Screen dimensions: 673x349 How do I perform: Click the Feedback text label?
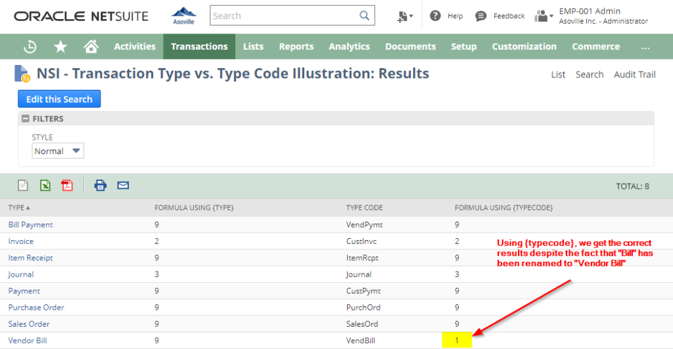(509, 16)
